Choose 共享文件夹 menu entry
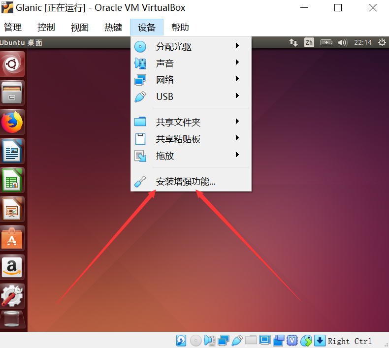The height and width of the screenshot is (348, 389). pyautogui.click(x=191, y=122)
